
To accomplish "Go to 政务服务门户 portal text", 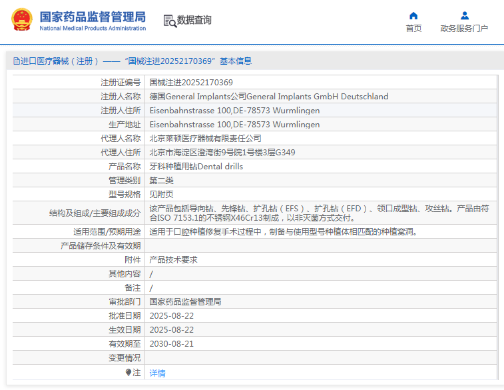I will pos(464,29).
